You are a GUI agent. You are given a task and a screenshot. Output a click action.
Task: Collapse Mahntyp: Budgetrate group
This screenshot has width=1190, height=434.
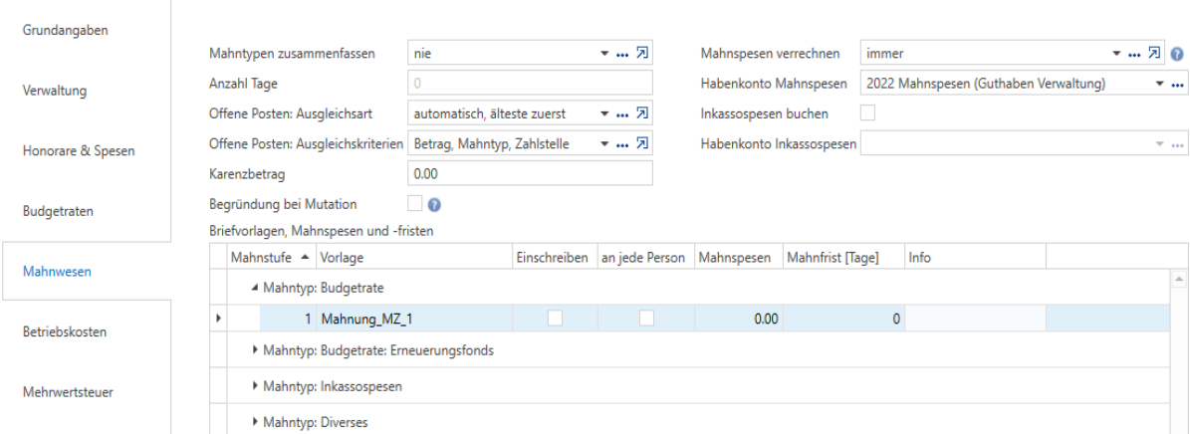(255, 288)
